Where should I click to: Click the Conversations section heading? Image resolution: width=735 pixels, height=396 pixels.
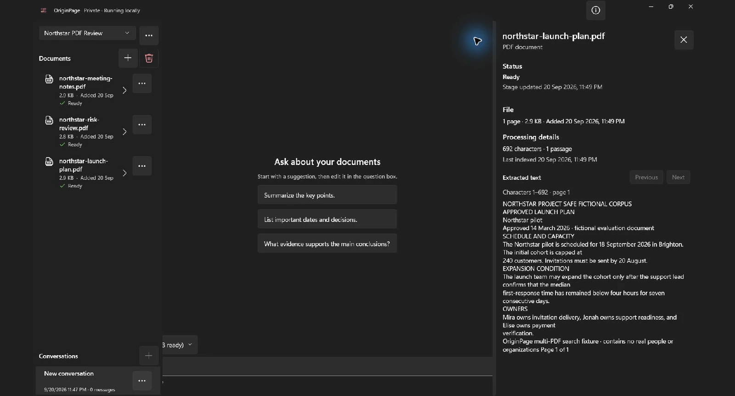tap(58, 356)
